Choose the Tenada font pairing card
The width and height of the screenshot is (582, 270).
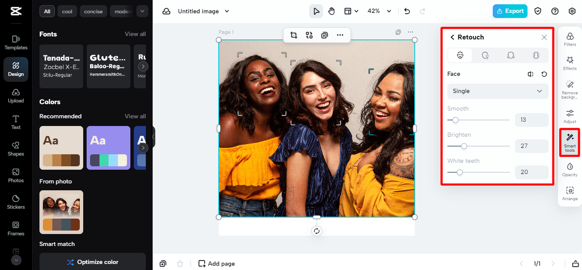pos(61,66)
